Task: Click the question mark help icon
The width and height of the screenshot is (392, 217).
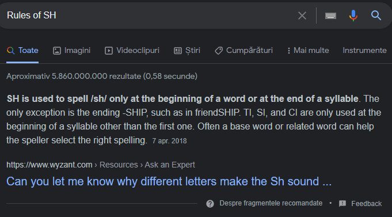Action: pos(210,204)
